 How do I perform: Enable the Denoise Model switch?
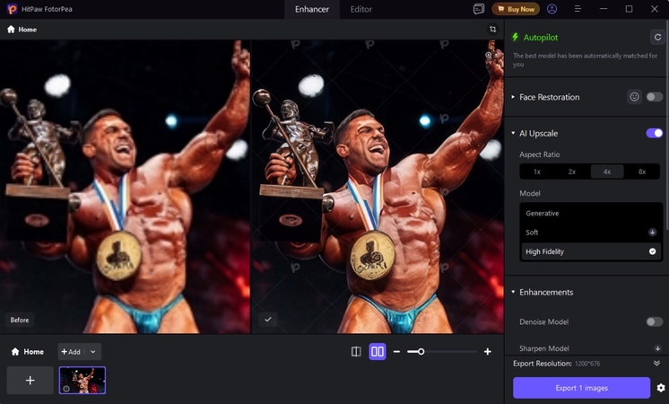coord(654,321)
